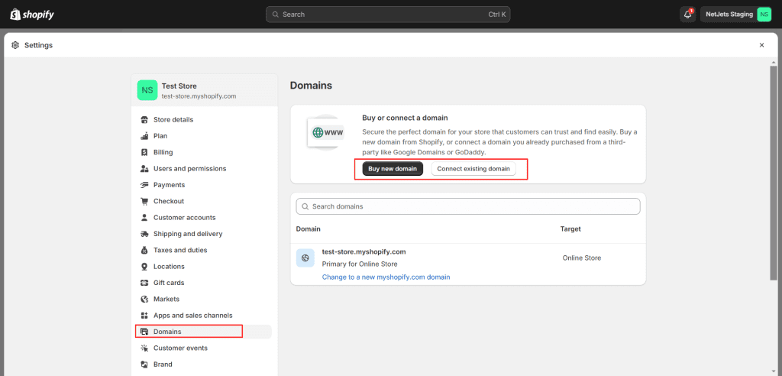Click the Apps and sales channels icon
782x376 pixels.
pyautogui.click(x=144, y=316)
